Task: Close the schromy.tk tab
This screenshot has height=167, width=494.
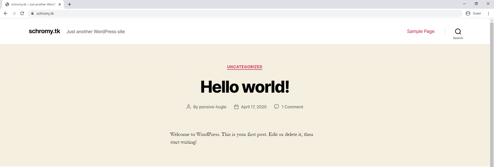Action: (x=60, y=4)
